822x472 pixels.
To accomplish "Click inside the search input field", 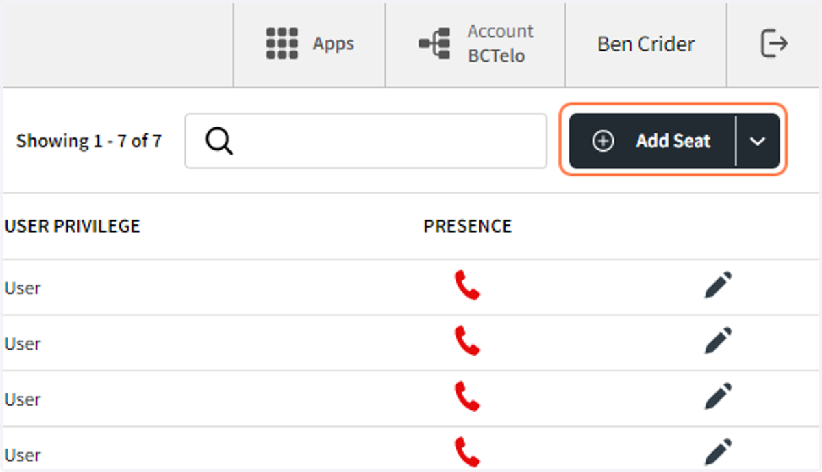I will (x=366, y=141).
